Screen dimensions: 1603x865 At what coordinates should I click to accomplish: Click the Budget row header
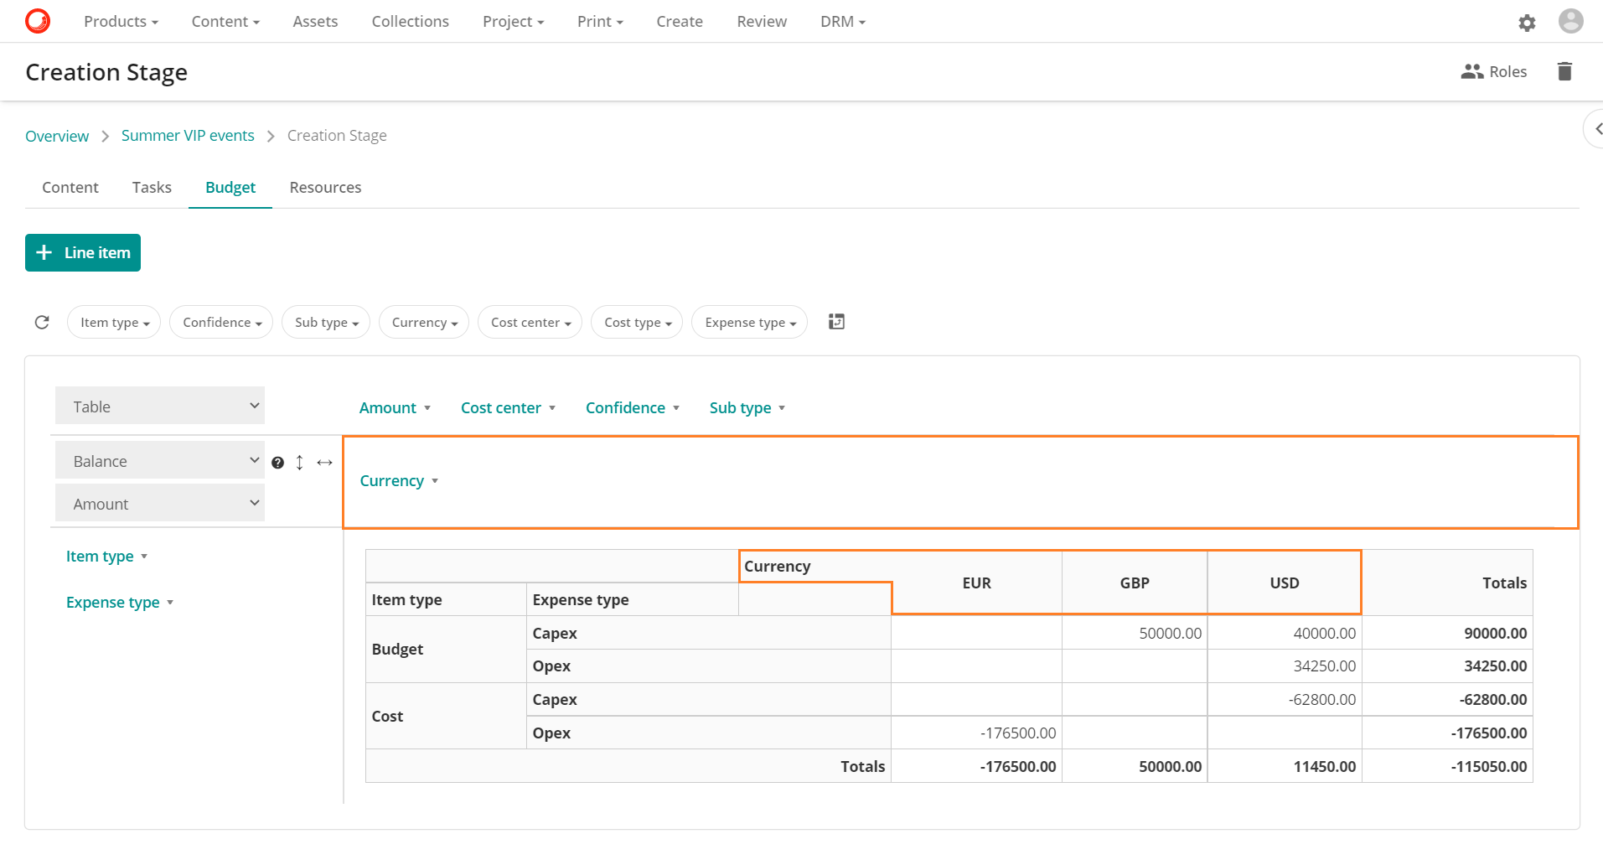click(446, 650)
